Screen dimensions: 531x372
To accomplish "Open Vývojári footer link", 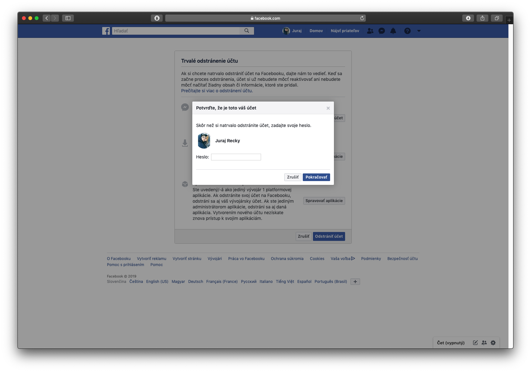I will click(215, 259).
